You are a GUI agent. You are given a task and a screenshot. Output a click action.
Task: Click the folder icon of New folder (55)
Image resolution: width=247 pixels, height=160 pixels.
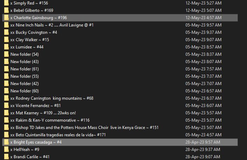pyautogui.click(x=6, y=76)
